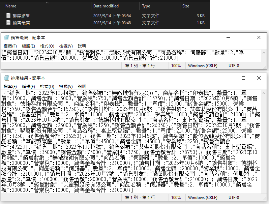Click UTF-8 in 銷售最高 status bar
The image size is (269, 204).
click(x=234, y=65)
